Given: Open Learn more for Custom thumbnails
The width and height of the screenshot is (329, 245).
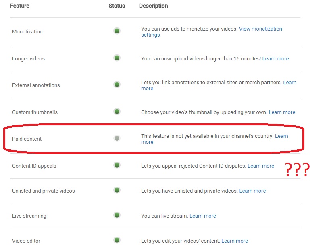Looking at the screenshot, I should 282,112.
